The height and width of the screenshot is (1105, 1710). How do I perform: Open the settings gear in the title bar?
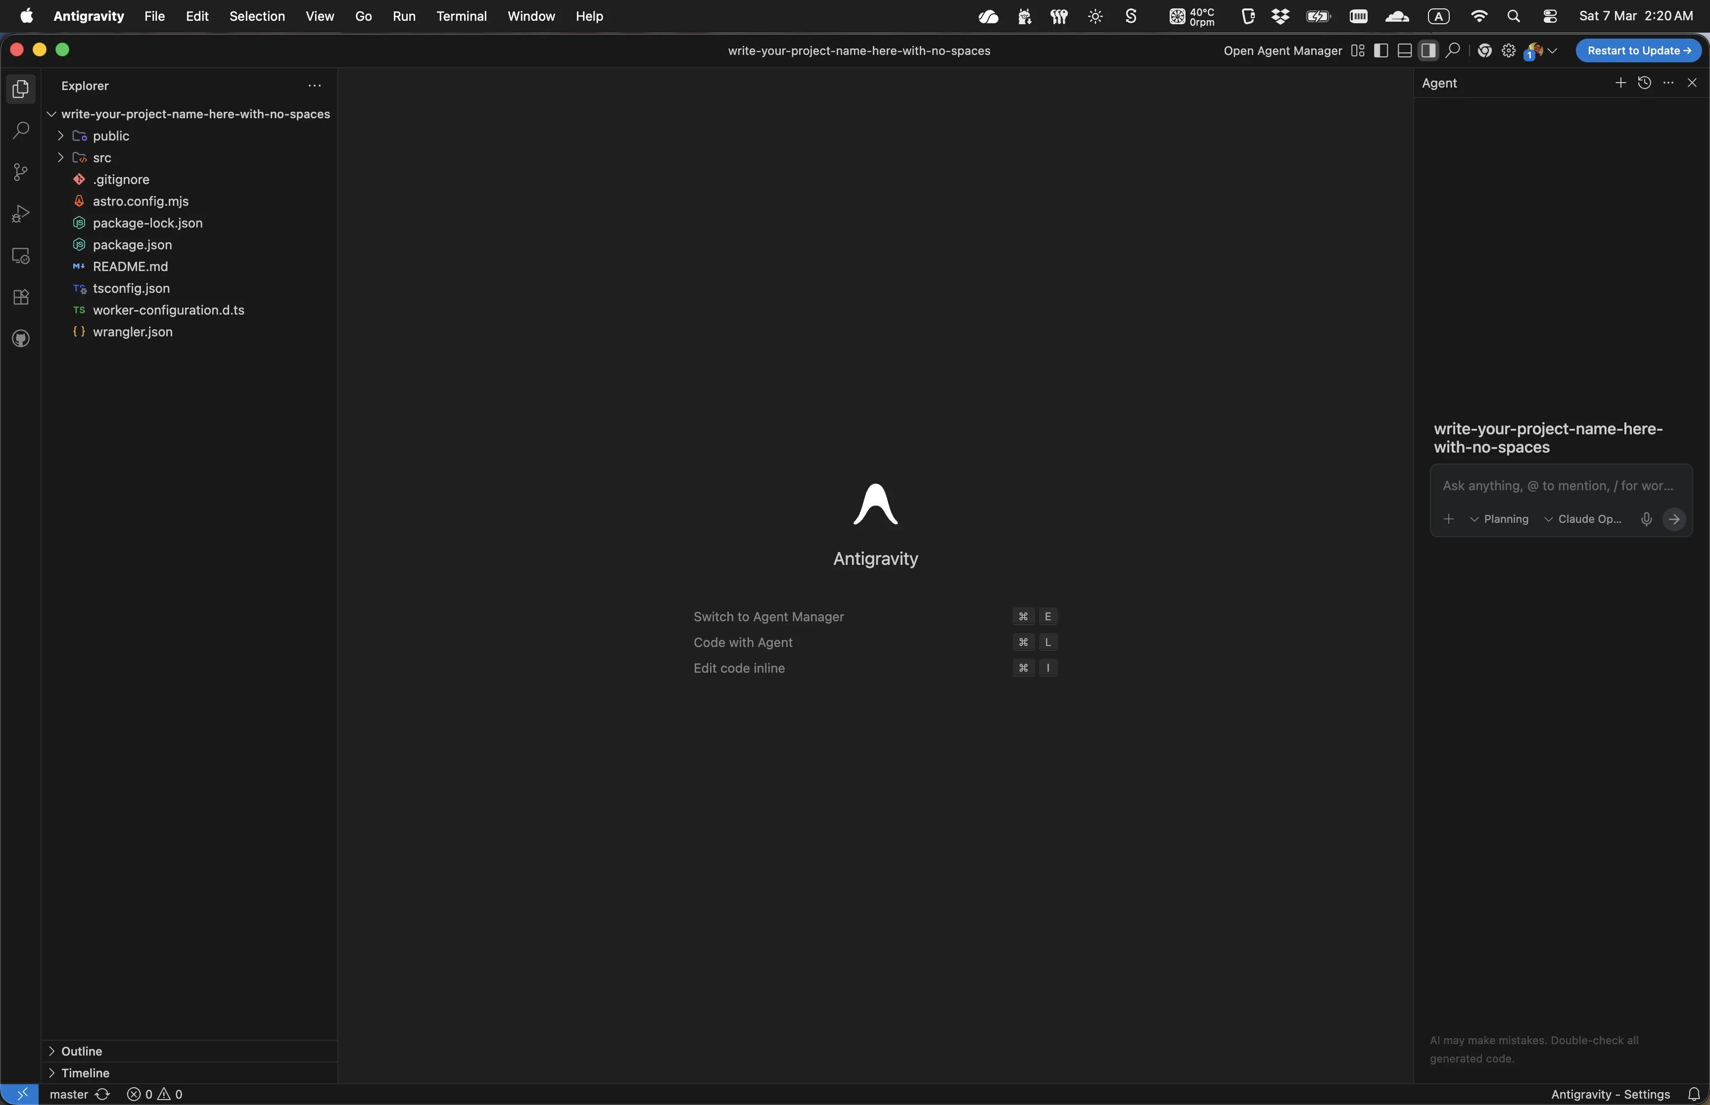point(1508,50)
